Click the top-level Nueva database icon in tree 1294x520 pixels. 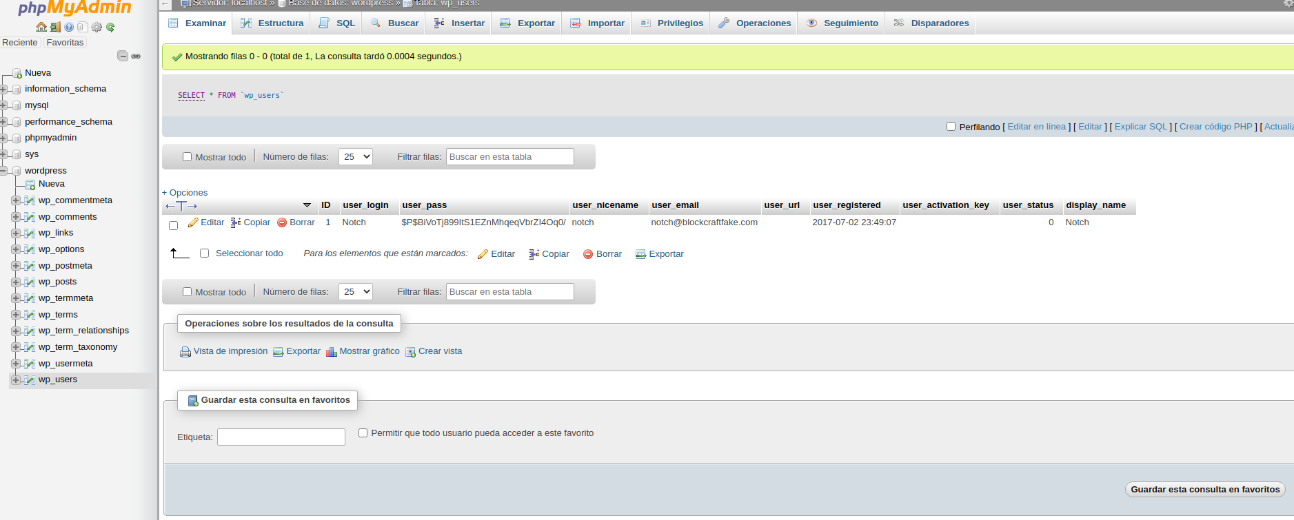(x=17, y=73)
